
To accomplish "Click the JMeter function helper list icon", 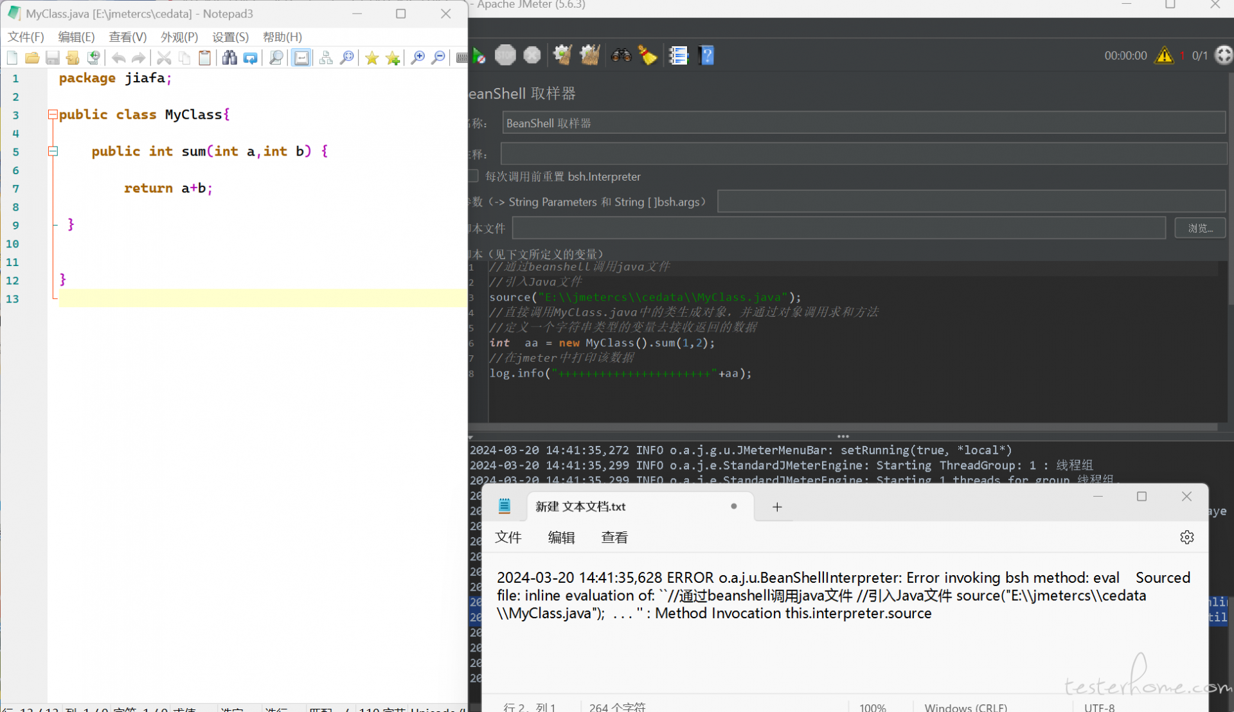I will pyautogui.click(x=678, y=55).
